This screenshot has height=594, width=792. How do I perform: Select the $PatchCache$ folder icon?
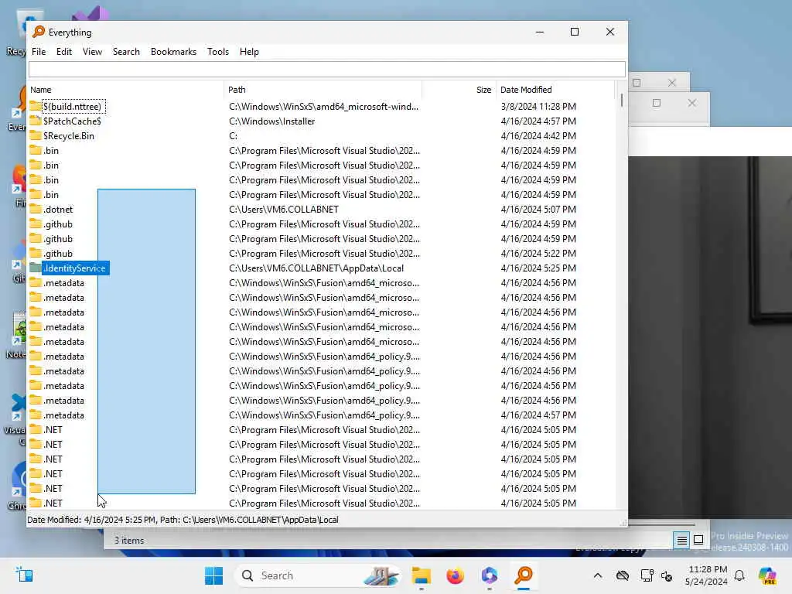tap(36, 121)
